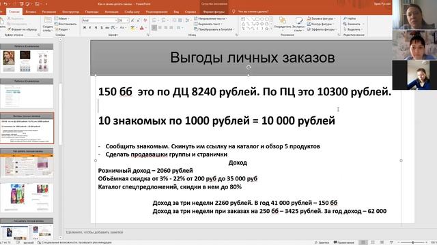Click the Примечания (Comments) status bar button

point(344,242)
